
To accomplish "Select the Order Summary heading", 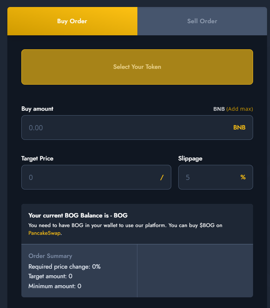I will [x=50, y=256].
